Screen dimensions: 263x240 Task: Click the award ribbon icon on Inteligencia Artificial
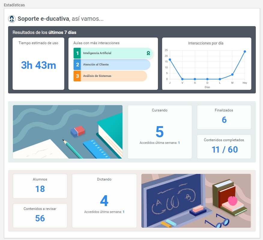(x=148, y=53)
